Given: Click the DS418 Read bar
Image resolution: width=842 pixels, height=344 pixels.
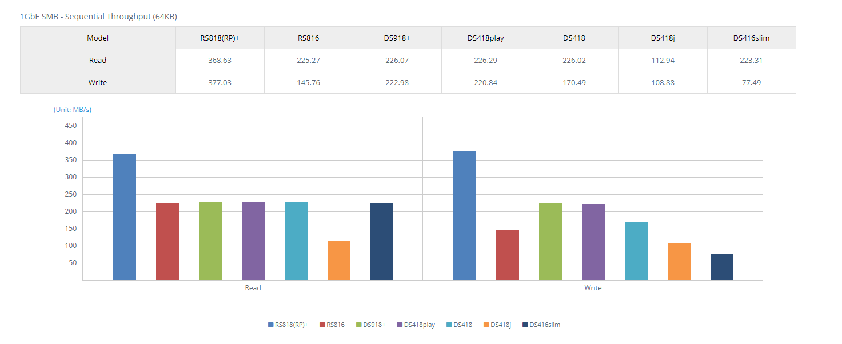Looking at the screenshot, I should coord(296,241).
